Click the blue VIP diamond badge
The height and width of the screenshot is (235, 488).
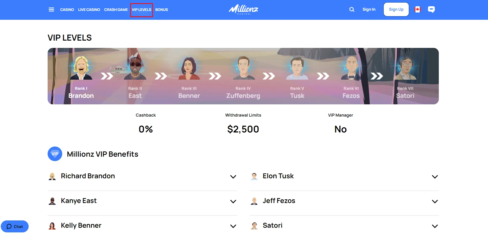(x=55, y=154)
